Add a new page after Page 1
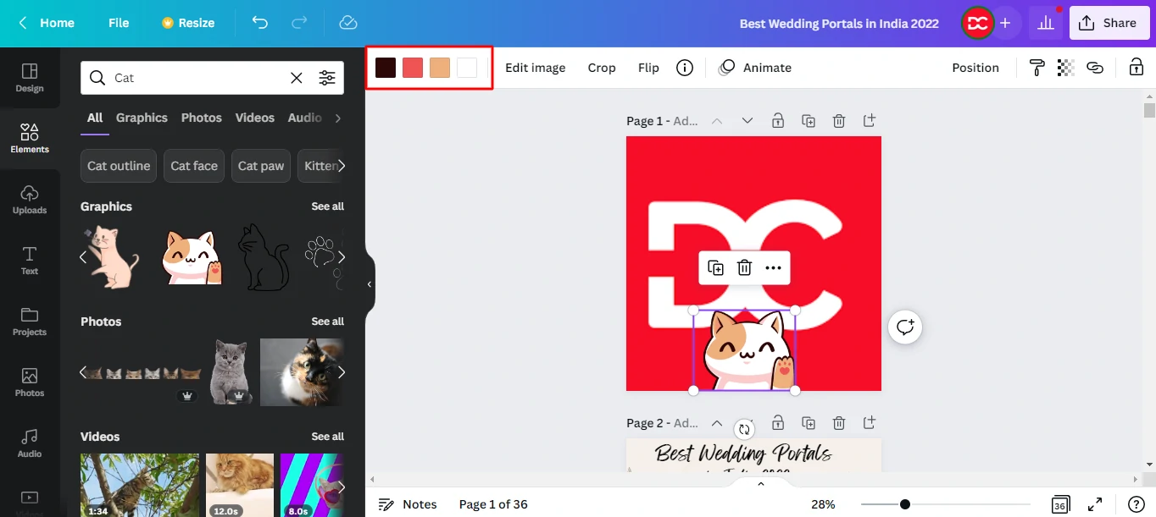This screenshot has height=517, width=1156. click(x=870, y=121)
